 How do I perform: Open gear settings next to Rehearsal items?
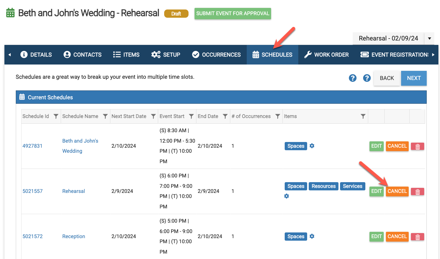coord(286,196)
